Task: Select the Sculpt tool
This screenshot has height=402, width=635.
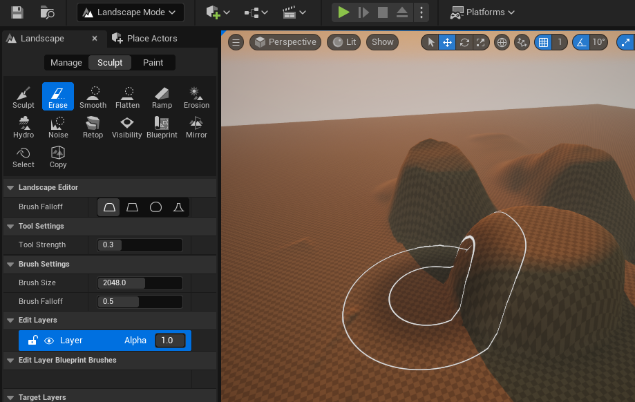Action: tap(23, 97)
